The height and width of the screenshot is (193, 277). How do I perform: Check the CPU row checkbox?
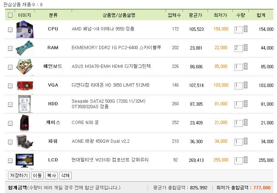tap(10, 30)
